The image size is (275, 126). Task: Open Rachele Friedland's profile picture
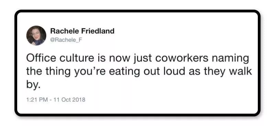[36, 36]
